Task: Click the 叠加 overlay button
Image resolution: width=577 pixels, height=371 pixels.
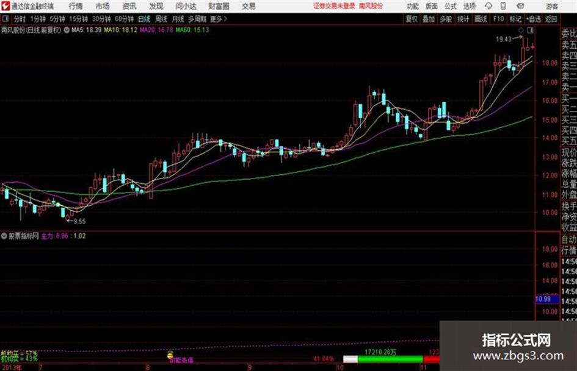Action: pos(429,19)
